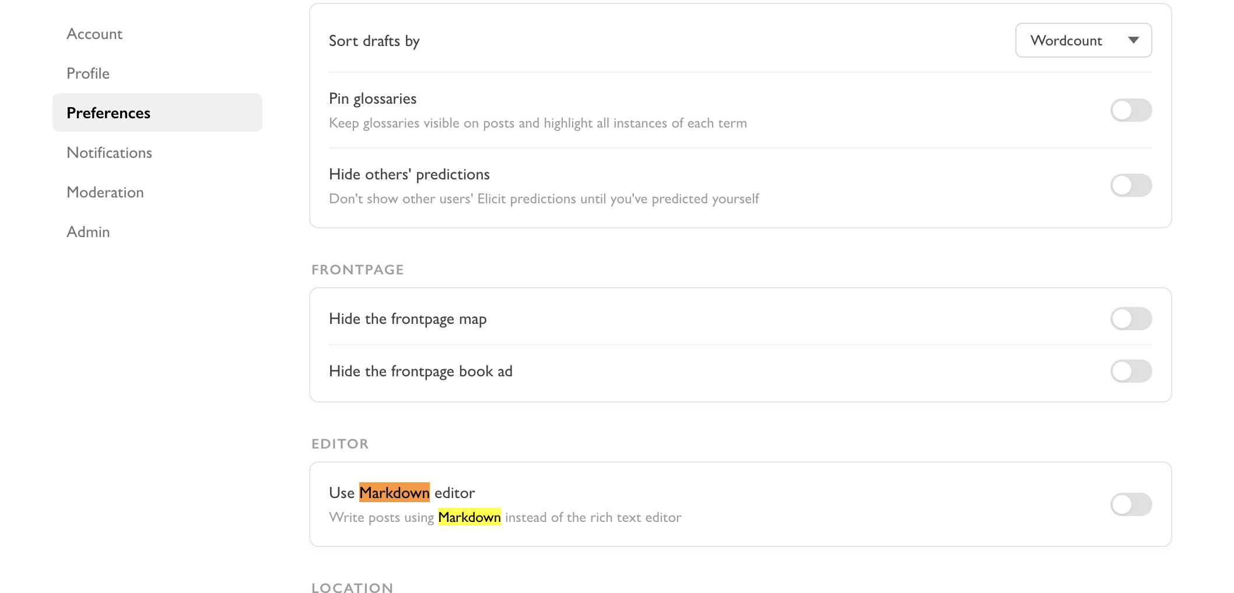Toggle Hide the frontpage map
This screenshot has width=1234, height=593.
point(1131,319)
